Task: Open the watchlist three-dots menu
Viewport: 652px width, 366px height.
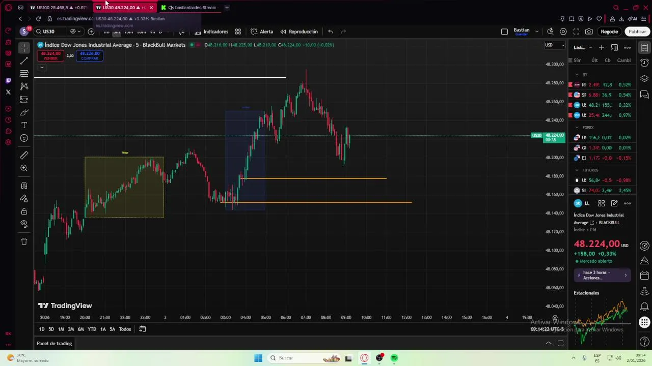Action: pos(628,47)
